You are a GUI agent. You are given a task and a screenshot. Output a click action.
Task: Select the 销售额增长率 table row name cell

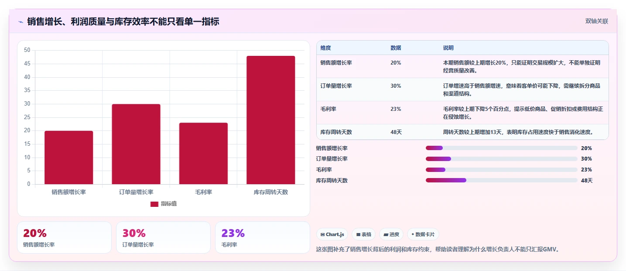(x=336, y=63)
